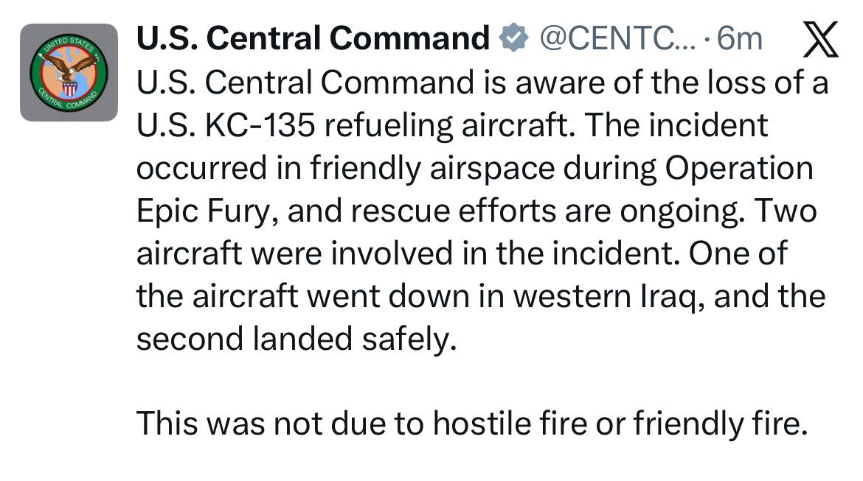863x481 pixels.
Task: Click the final hostile fire statement
Action: [x=468, y=423]
